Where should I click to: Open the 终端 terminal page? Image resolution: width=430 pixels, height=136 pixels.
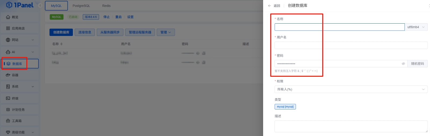pyautogui.click(x=15, y=98)
